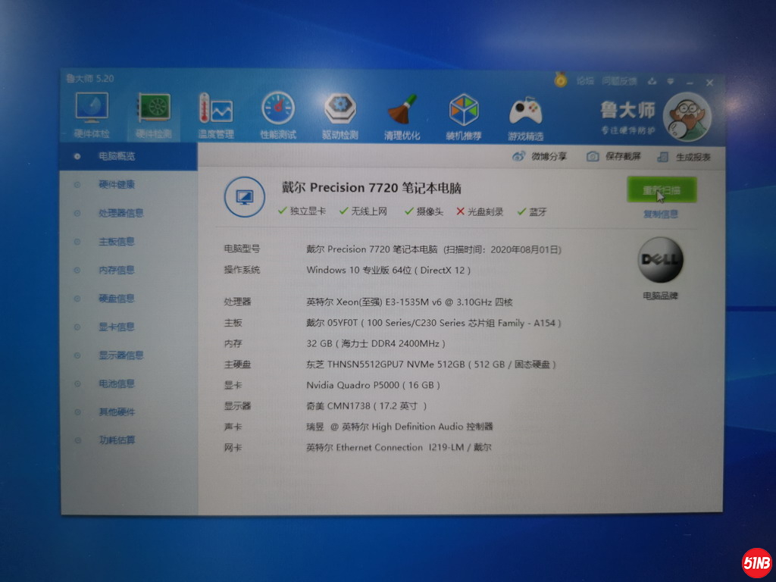Open the 游戏精选 game picks gamepad
This screenshot has width=776, height=582.
coord(526,117)
